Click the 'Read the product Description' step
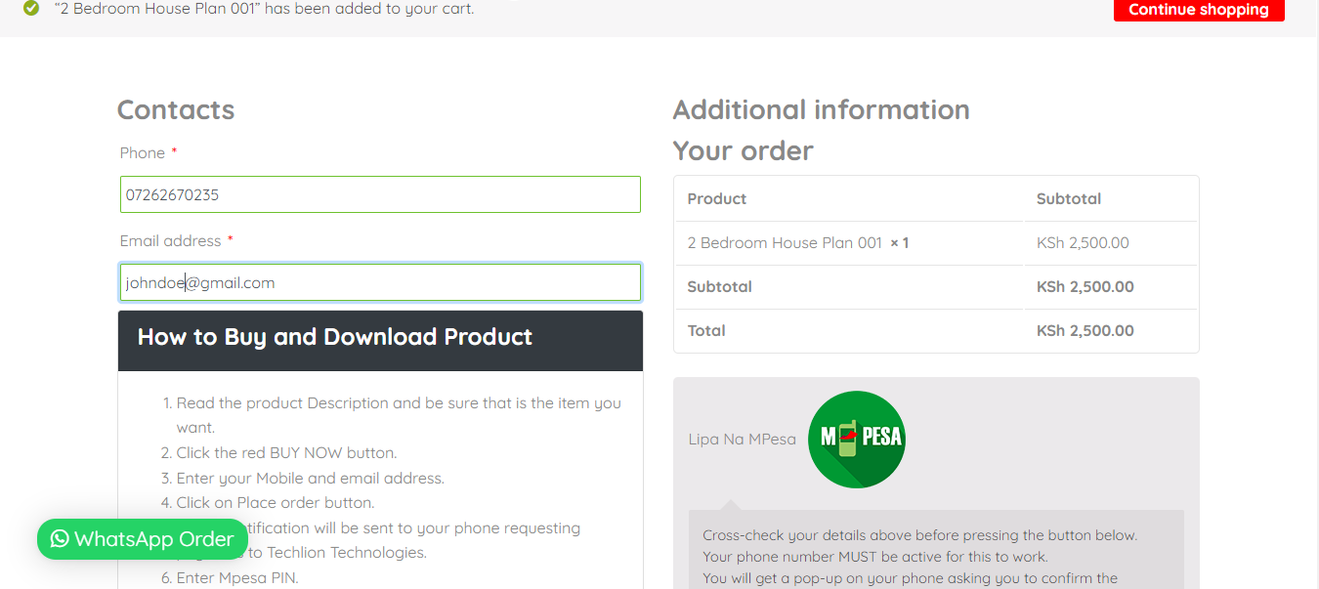 [x=399, y=414]
